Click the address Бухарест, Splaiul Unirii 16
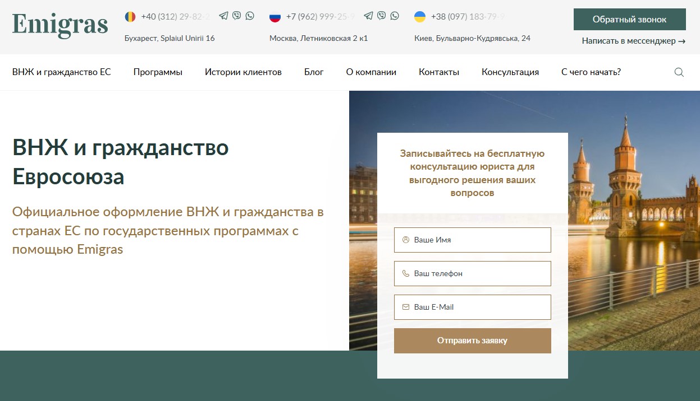 pos(170,39)
